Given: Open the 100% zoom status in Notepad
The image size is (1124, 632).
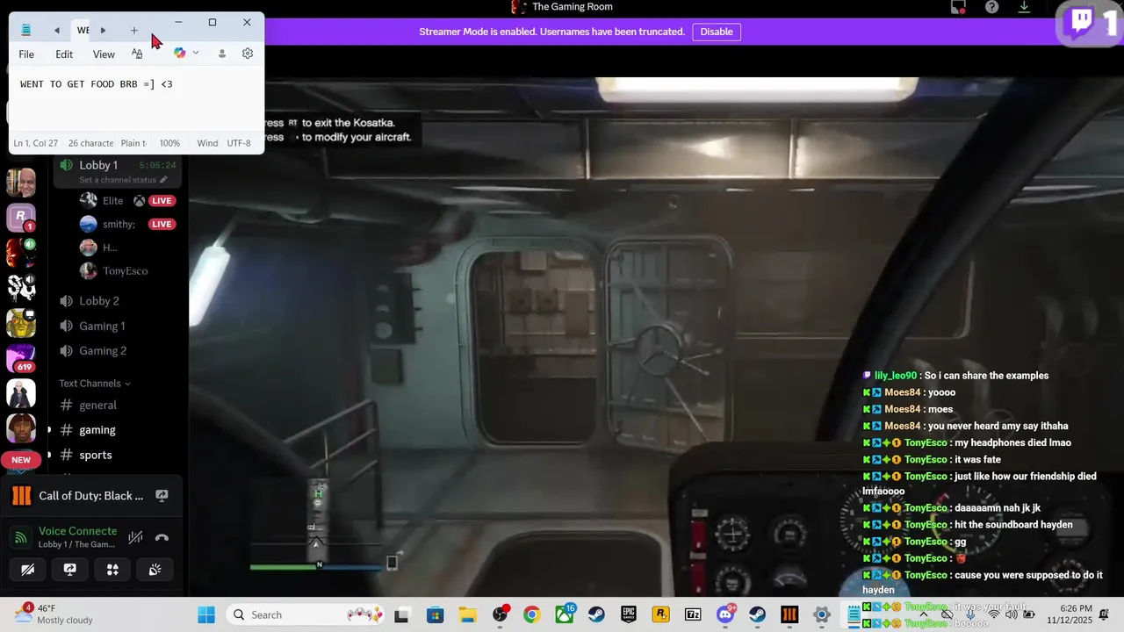Looking at the screenshot, I should (x=169, y=143).
